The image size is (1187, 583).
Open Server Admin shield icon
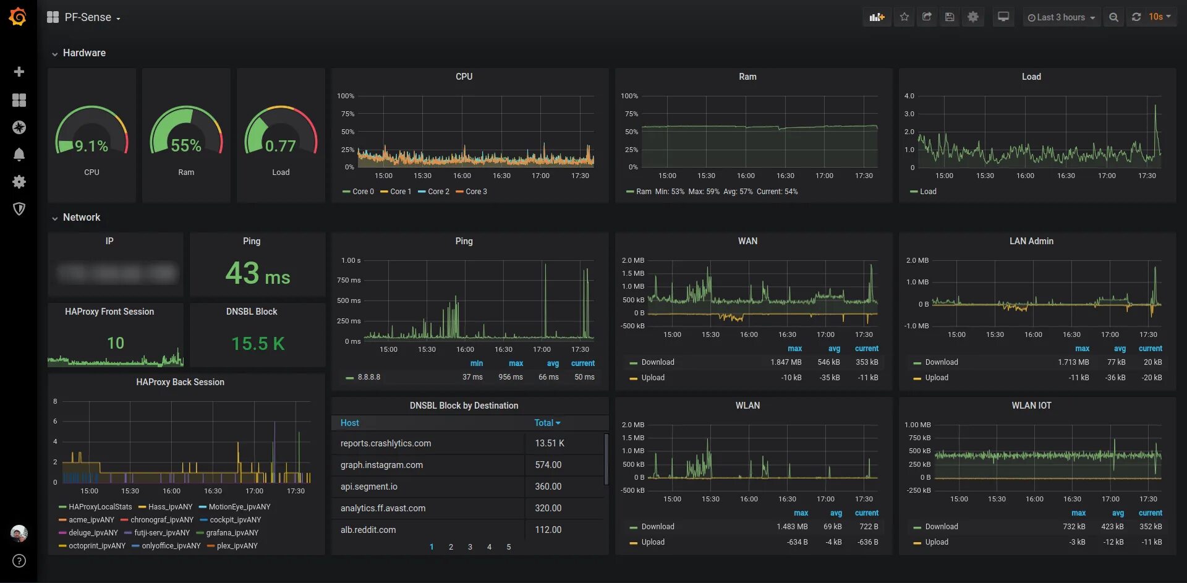pos(19,209)
